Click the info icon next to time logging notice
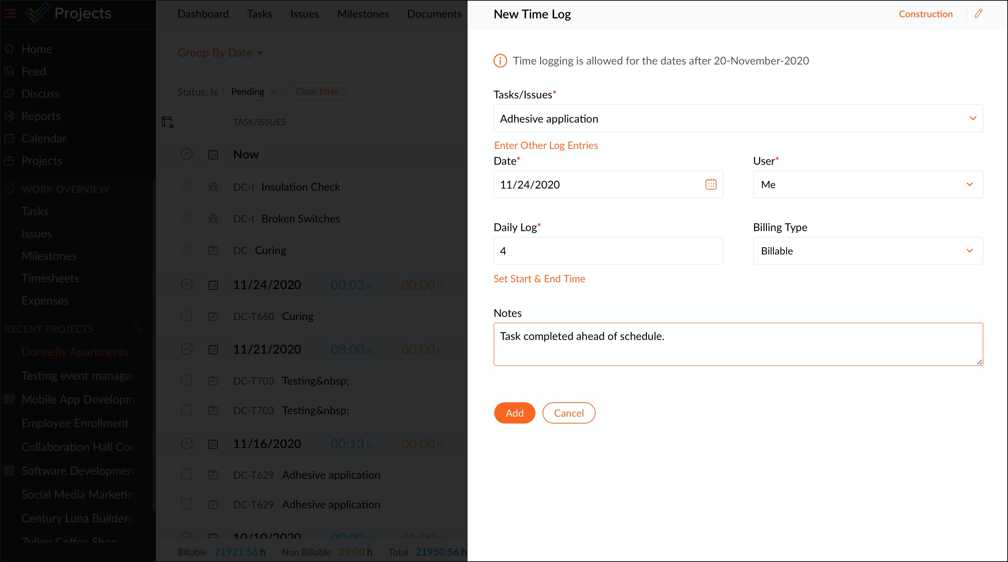The image size is (1008, 562). [x=500, y=61]
